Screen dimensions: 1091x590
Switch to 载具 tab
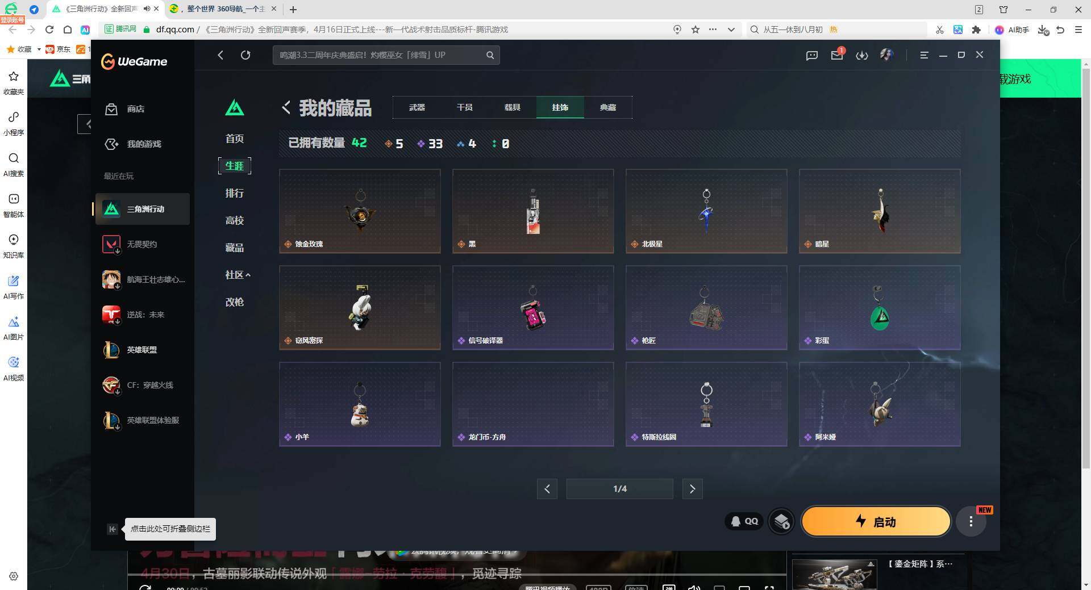513,107
